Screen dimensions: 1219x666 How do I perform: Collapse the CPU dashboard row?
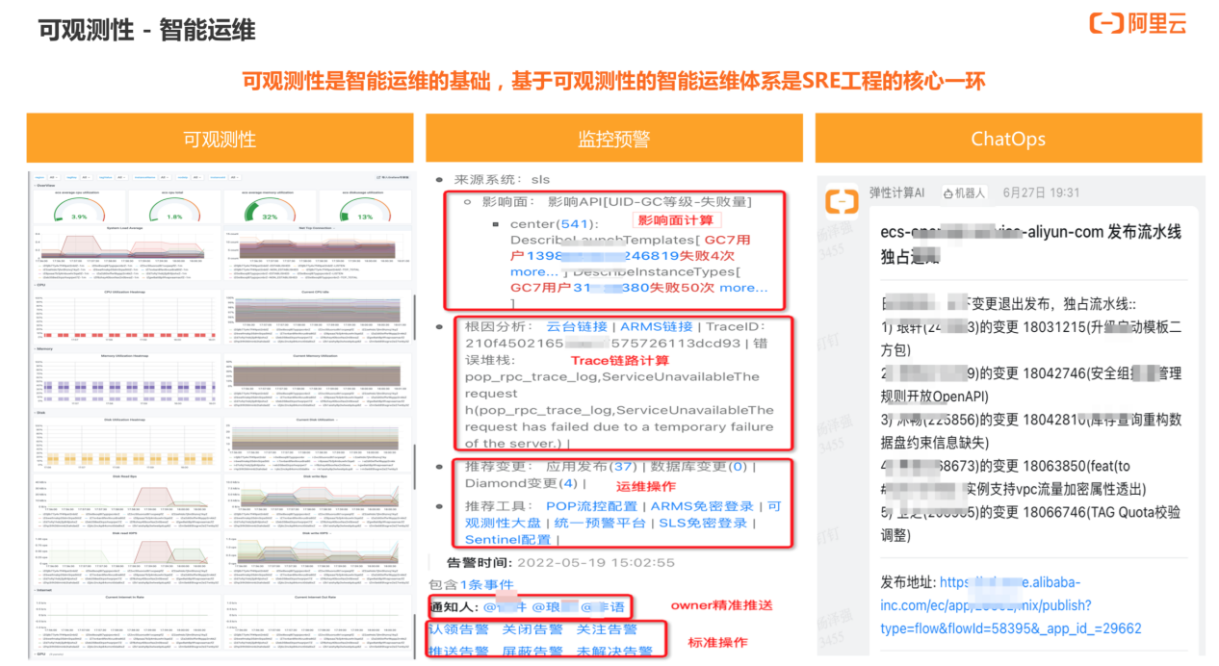tap(40, 285)
